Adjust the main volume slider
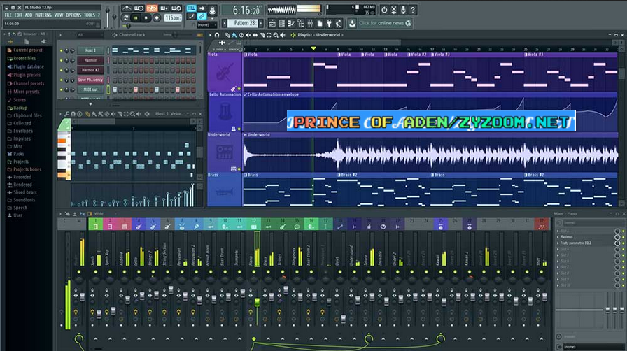The width and height of the screenshot is (627, 351). 107,16
